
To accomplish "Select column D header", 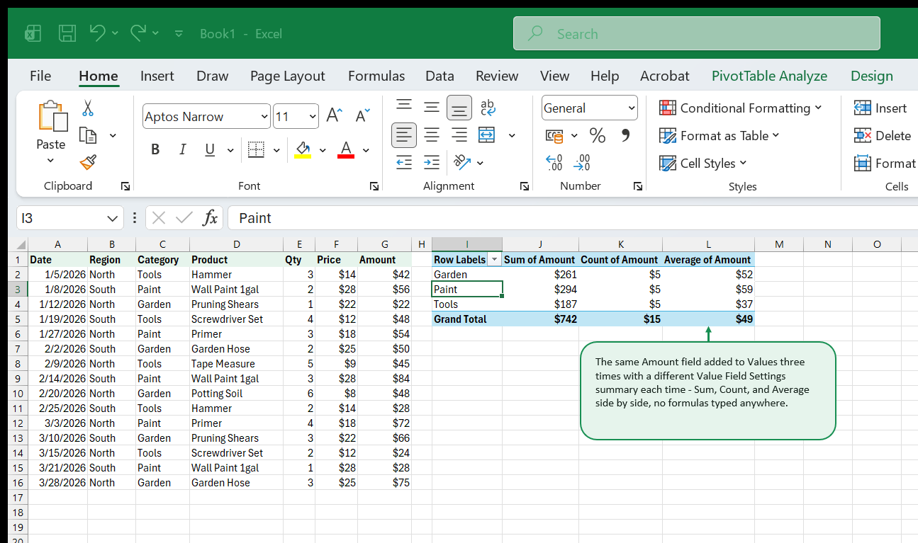I will (x=236, y=244).
